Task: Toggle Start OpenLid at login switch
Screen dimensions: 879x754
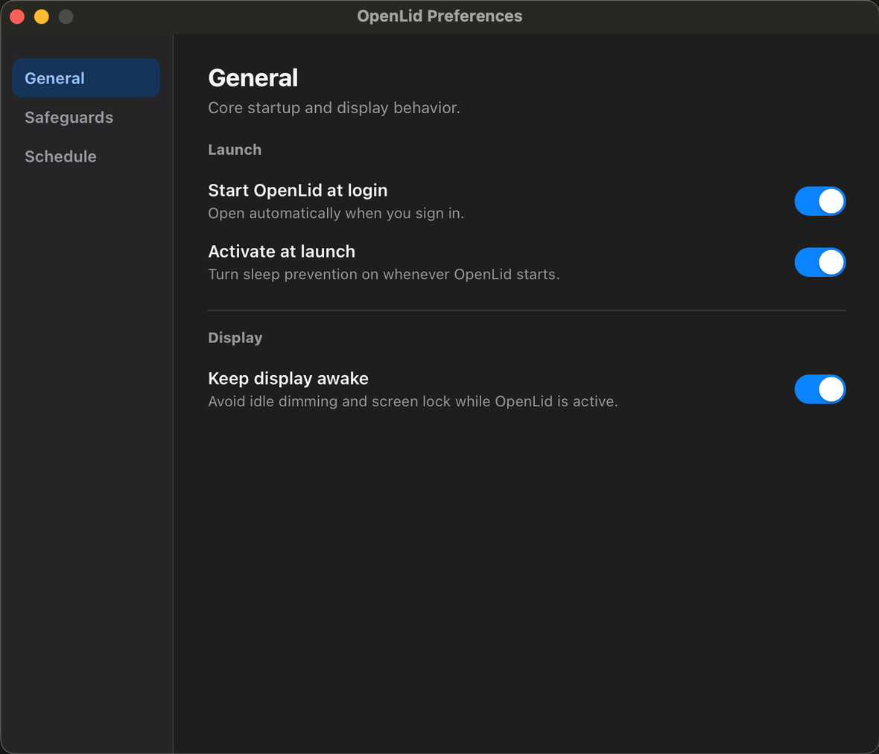Action: tap(819, 201)
